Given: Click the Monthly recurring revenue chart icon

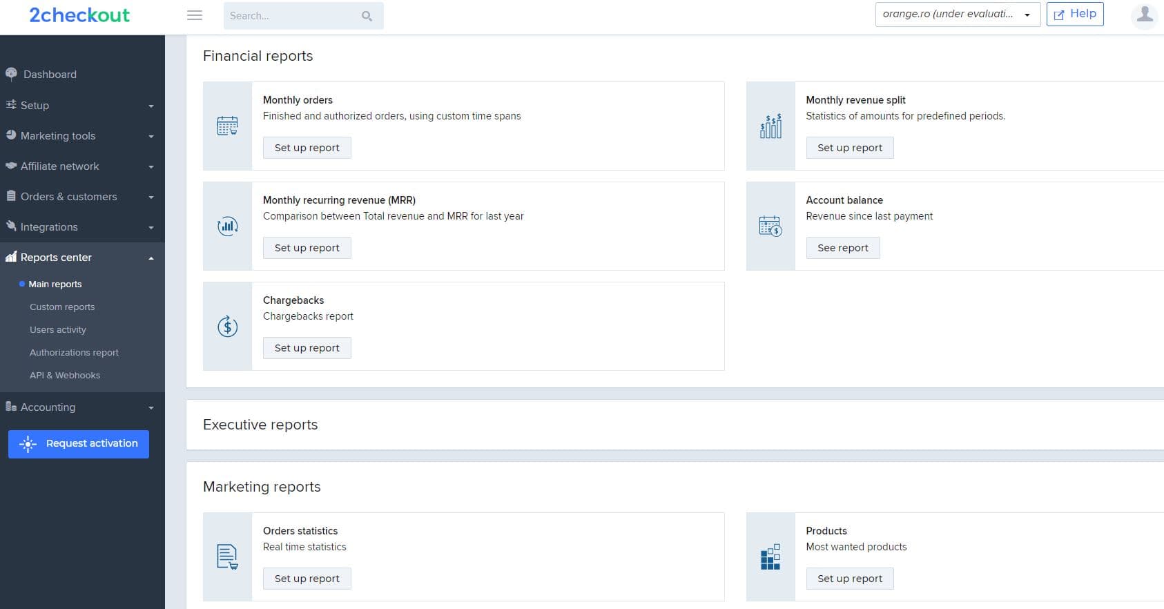Looking at the screenshot, I should (227, 226).
